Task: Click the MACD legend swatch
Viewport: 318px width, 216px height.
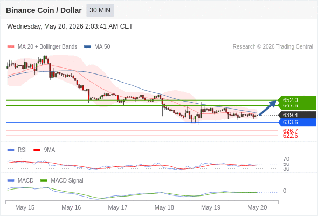Action: [x=11, y=181]
